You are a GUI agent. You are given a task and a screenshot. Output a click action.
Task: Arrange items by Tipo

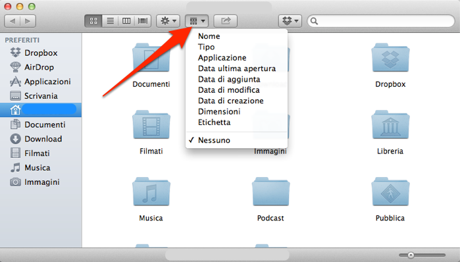(x=236, y=47)
